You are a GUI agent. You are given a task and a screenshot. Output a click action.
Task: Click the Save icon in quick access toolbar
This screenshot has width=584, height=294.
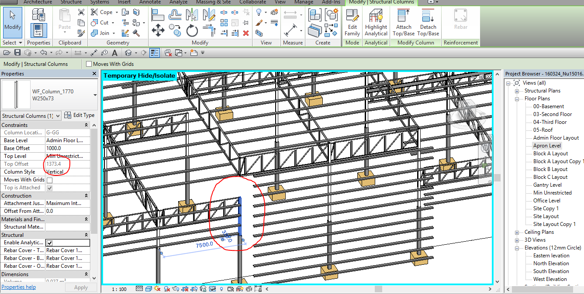tap(17, 53)
